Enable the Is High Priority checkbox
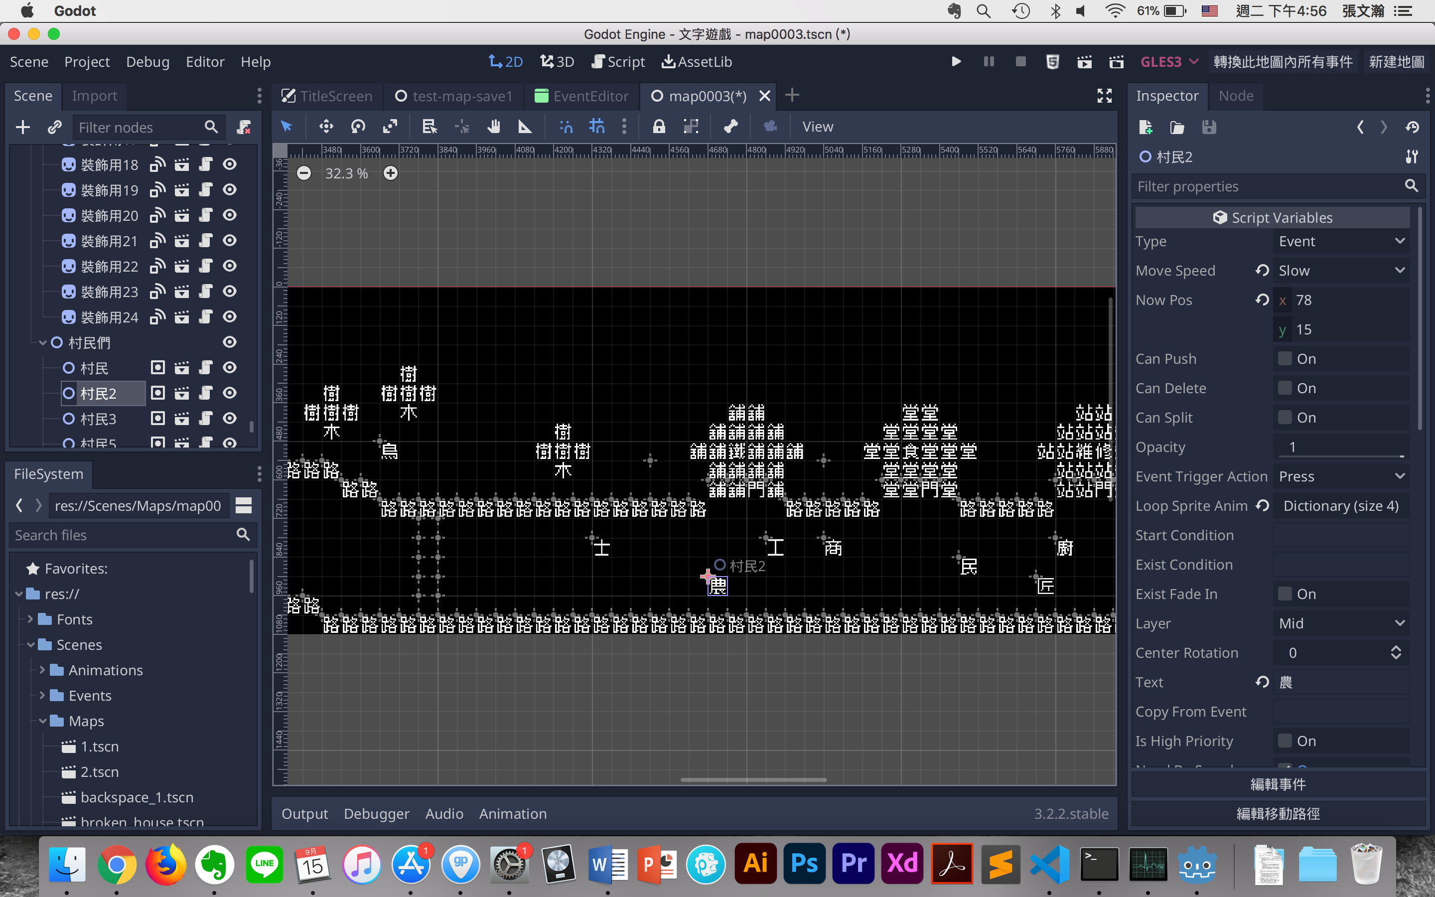The image size is (1435, 897). point(1285,741)
